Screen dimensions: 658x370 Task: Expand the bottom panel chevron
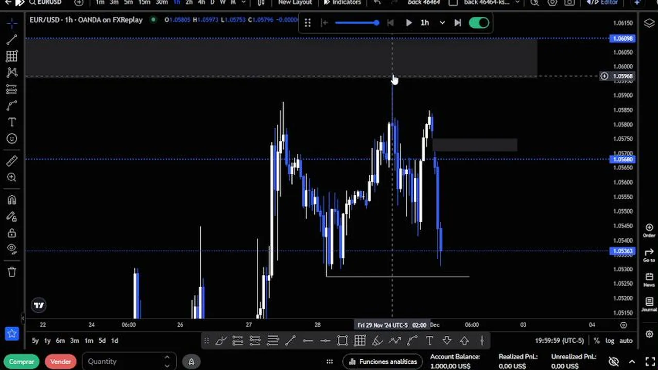coord(632,362)
